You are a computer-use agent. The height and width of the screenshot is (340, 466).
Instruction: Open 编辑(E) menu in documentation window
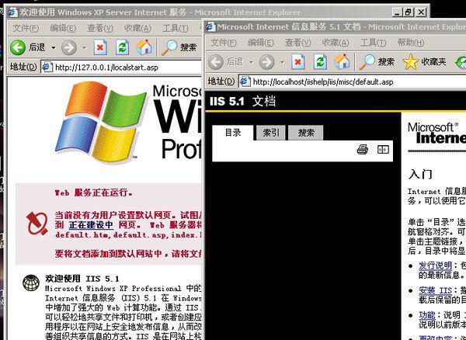(x=260, y=43)
